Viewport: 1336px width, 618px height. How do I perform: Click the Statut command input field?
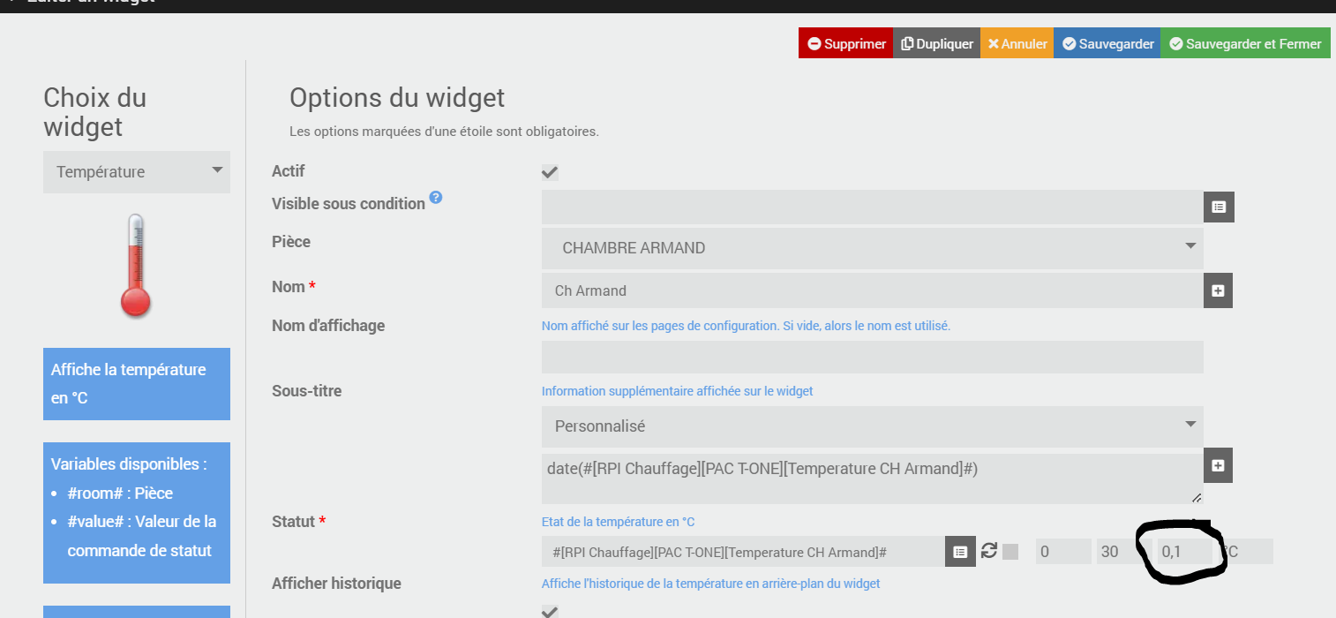pyautogui.click(x=743, y=552)
